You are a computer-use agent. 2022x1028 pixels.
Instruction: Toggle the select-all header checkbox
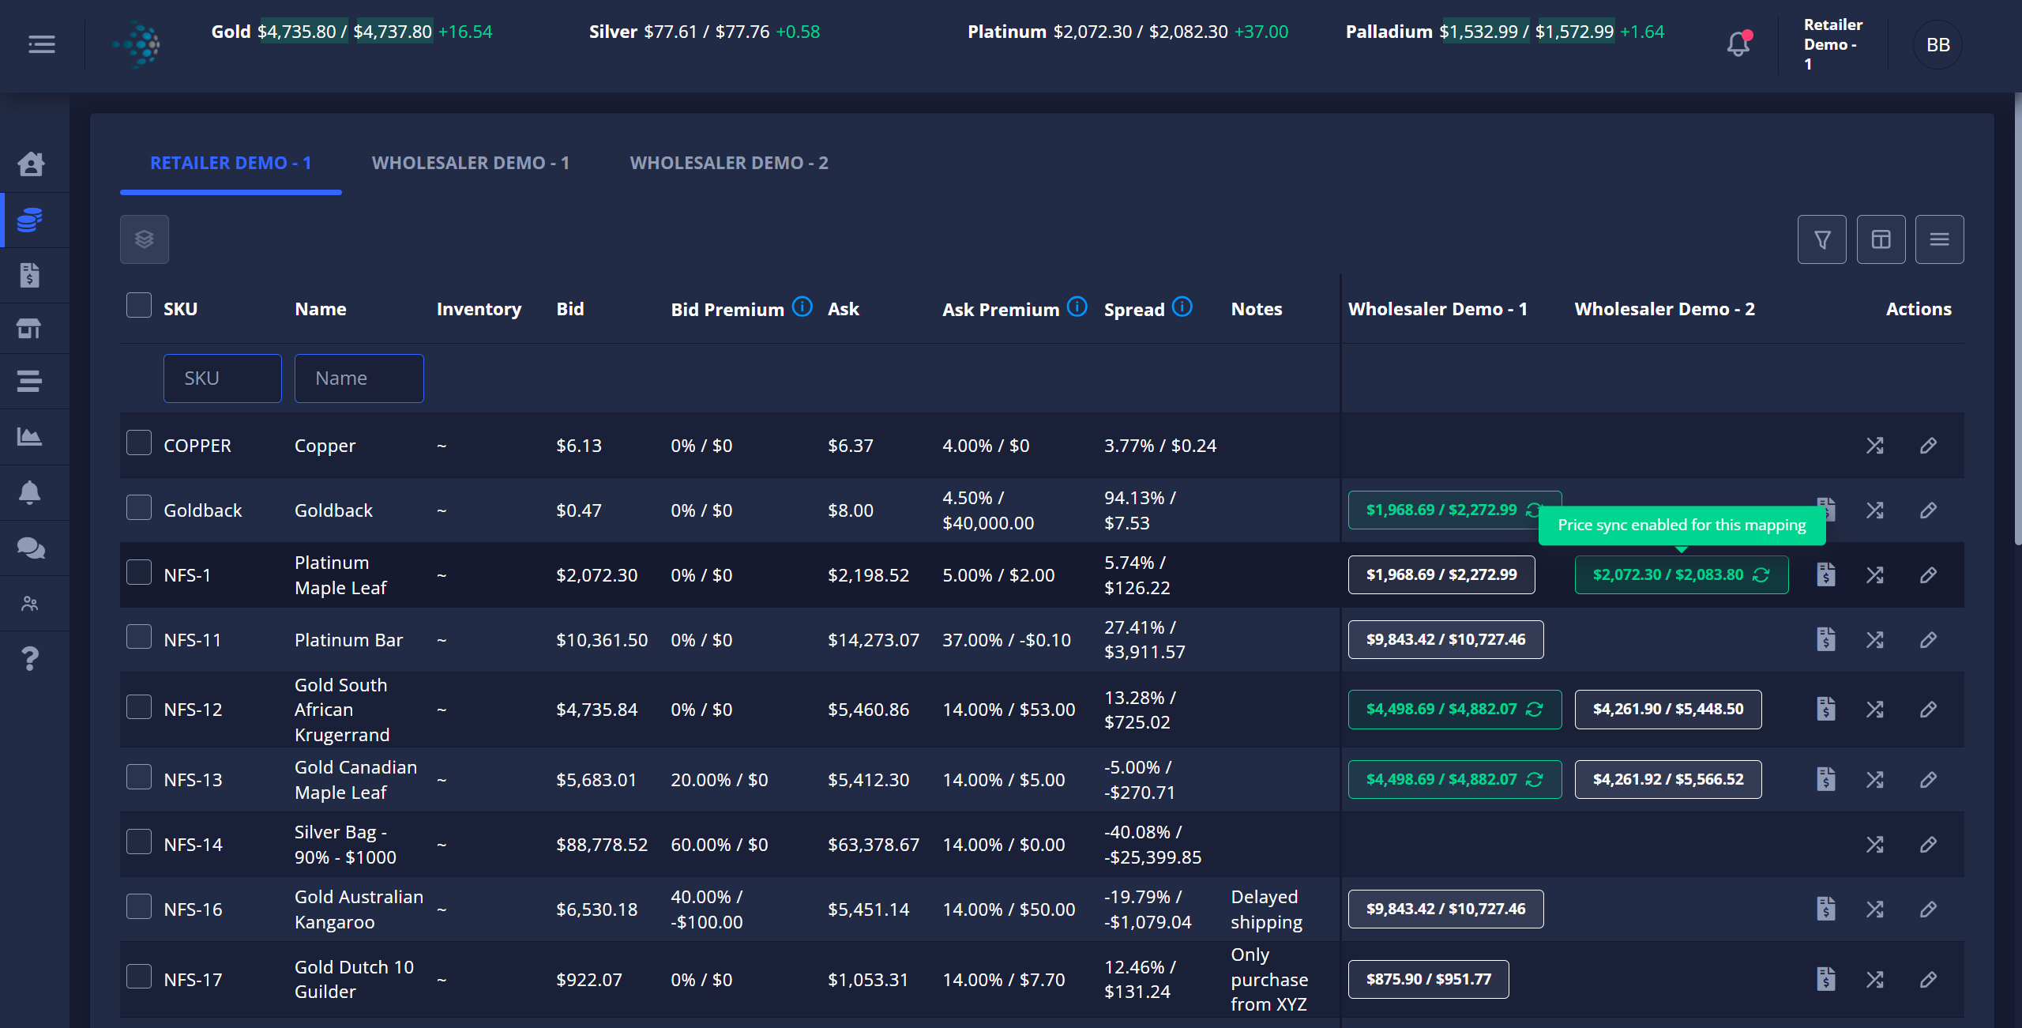[139, 305]
